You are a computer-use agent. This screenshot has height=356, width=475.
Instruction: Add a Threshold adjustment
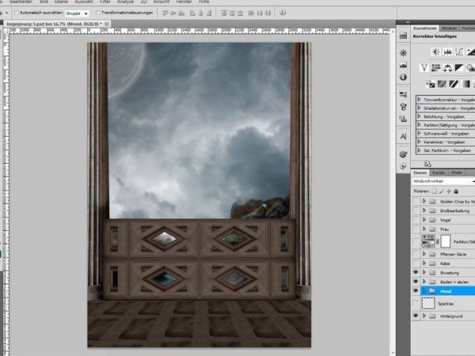click(454, 84)
